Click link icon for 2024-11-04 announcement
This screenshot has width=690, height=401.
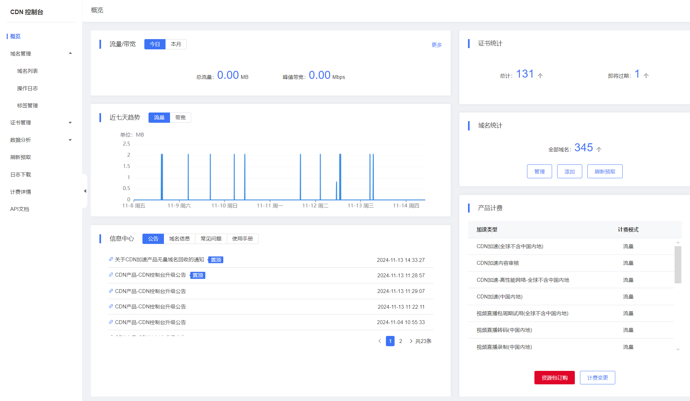[111, 322]
